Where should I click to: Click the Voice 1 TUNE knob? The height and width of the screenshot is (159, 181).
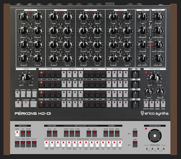[24, 17]
